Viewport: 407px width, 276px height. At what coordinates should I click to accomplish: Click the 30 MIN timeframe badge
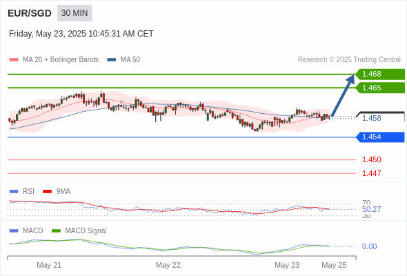pyautogui.click(x=75, y=13)
